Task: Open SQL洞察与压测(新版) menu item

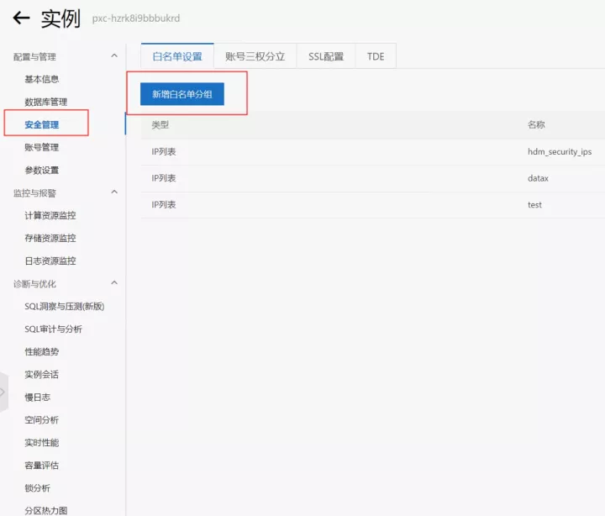Action: 65,307
